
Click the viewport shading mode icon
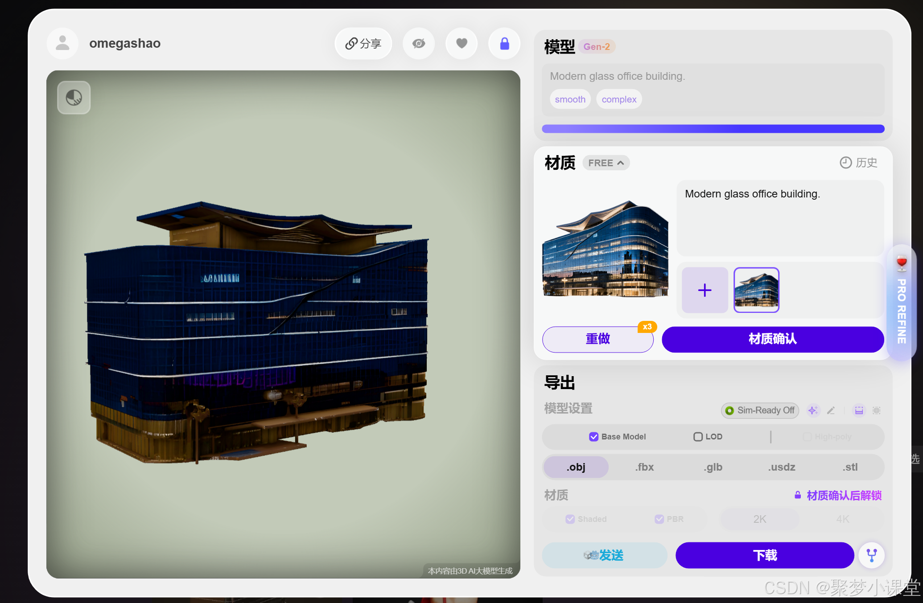74,98
